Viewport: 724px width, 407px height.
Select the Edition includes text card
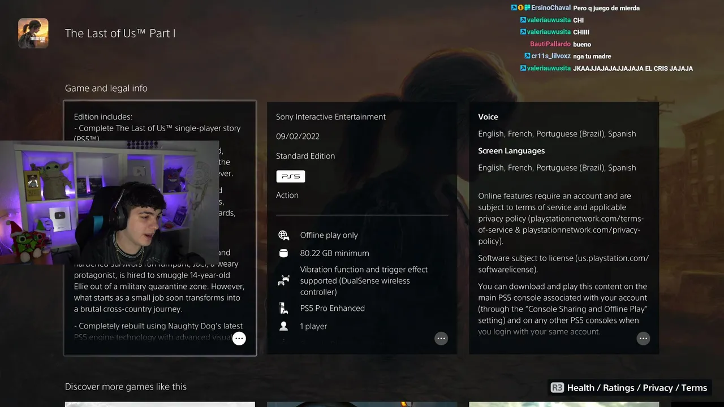160,228
